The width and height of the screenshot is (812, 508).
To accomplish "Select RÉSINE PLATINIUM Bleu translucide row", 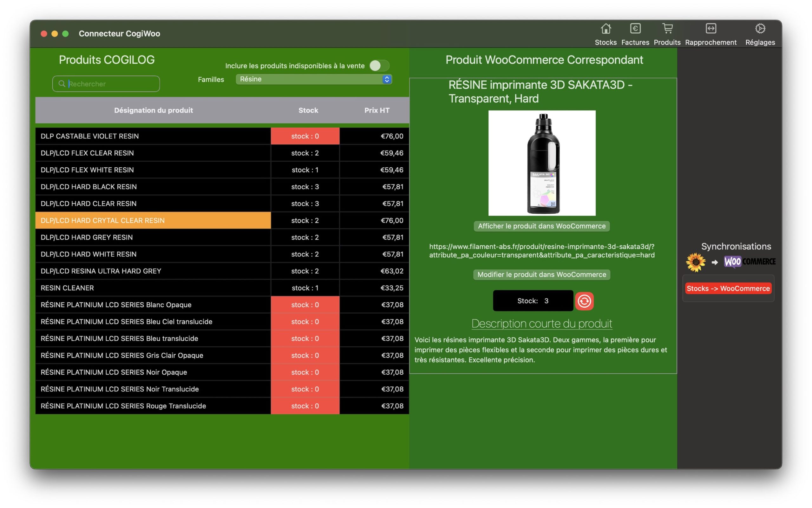I will (x=222, y=338).
